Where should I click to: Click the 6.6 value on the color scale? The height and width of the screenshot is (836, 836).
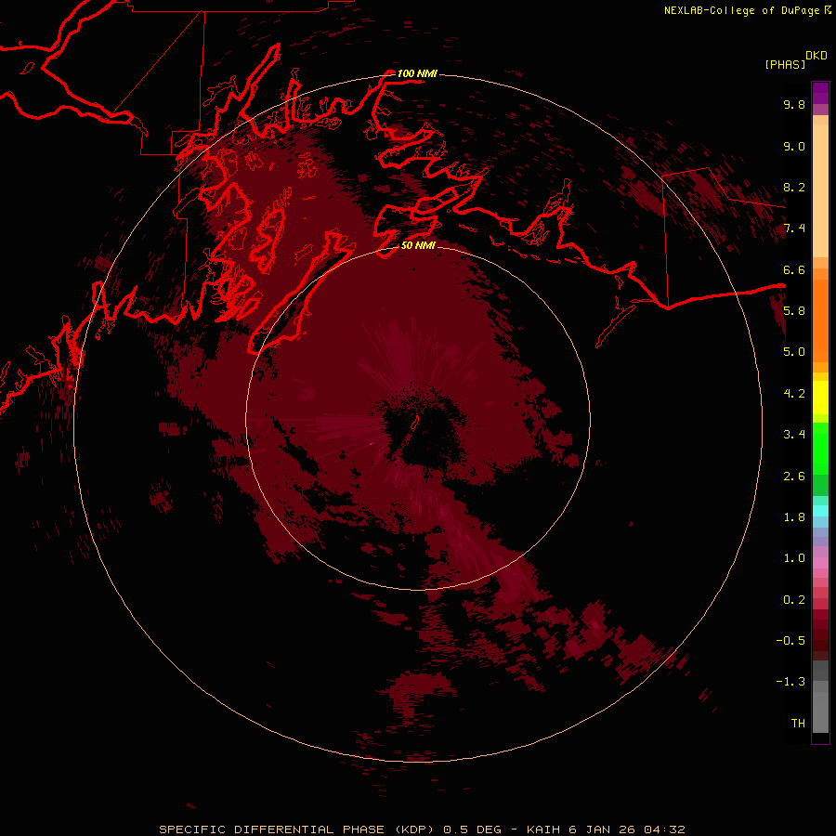794,269
